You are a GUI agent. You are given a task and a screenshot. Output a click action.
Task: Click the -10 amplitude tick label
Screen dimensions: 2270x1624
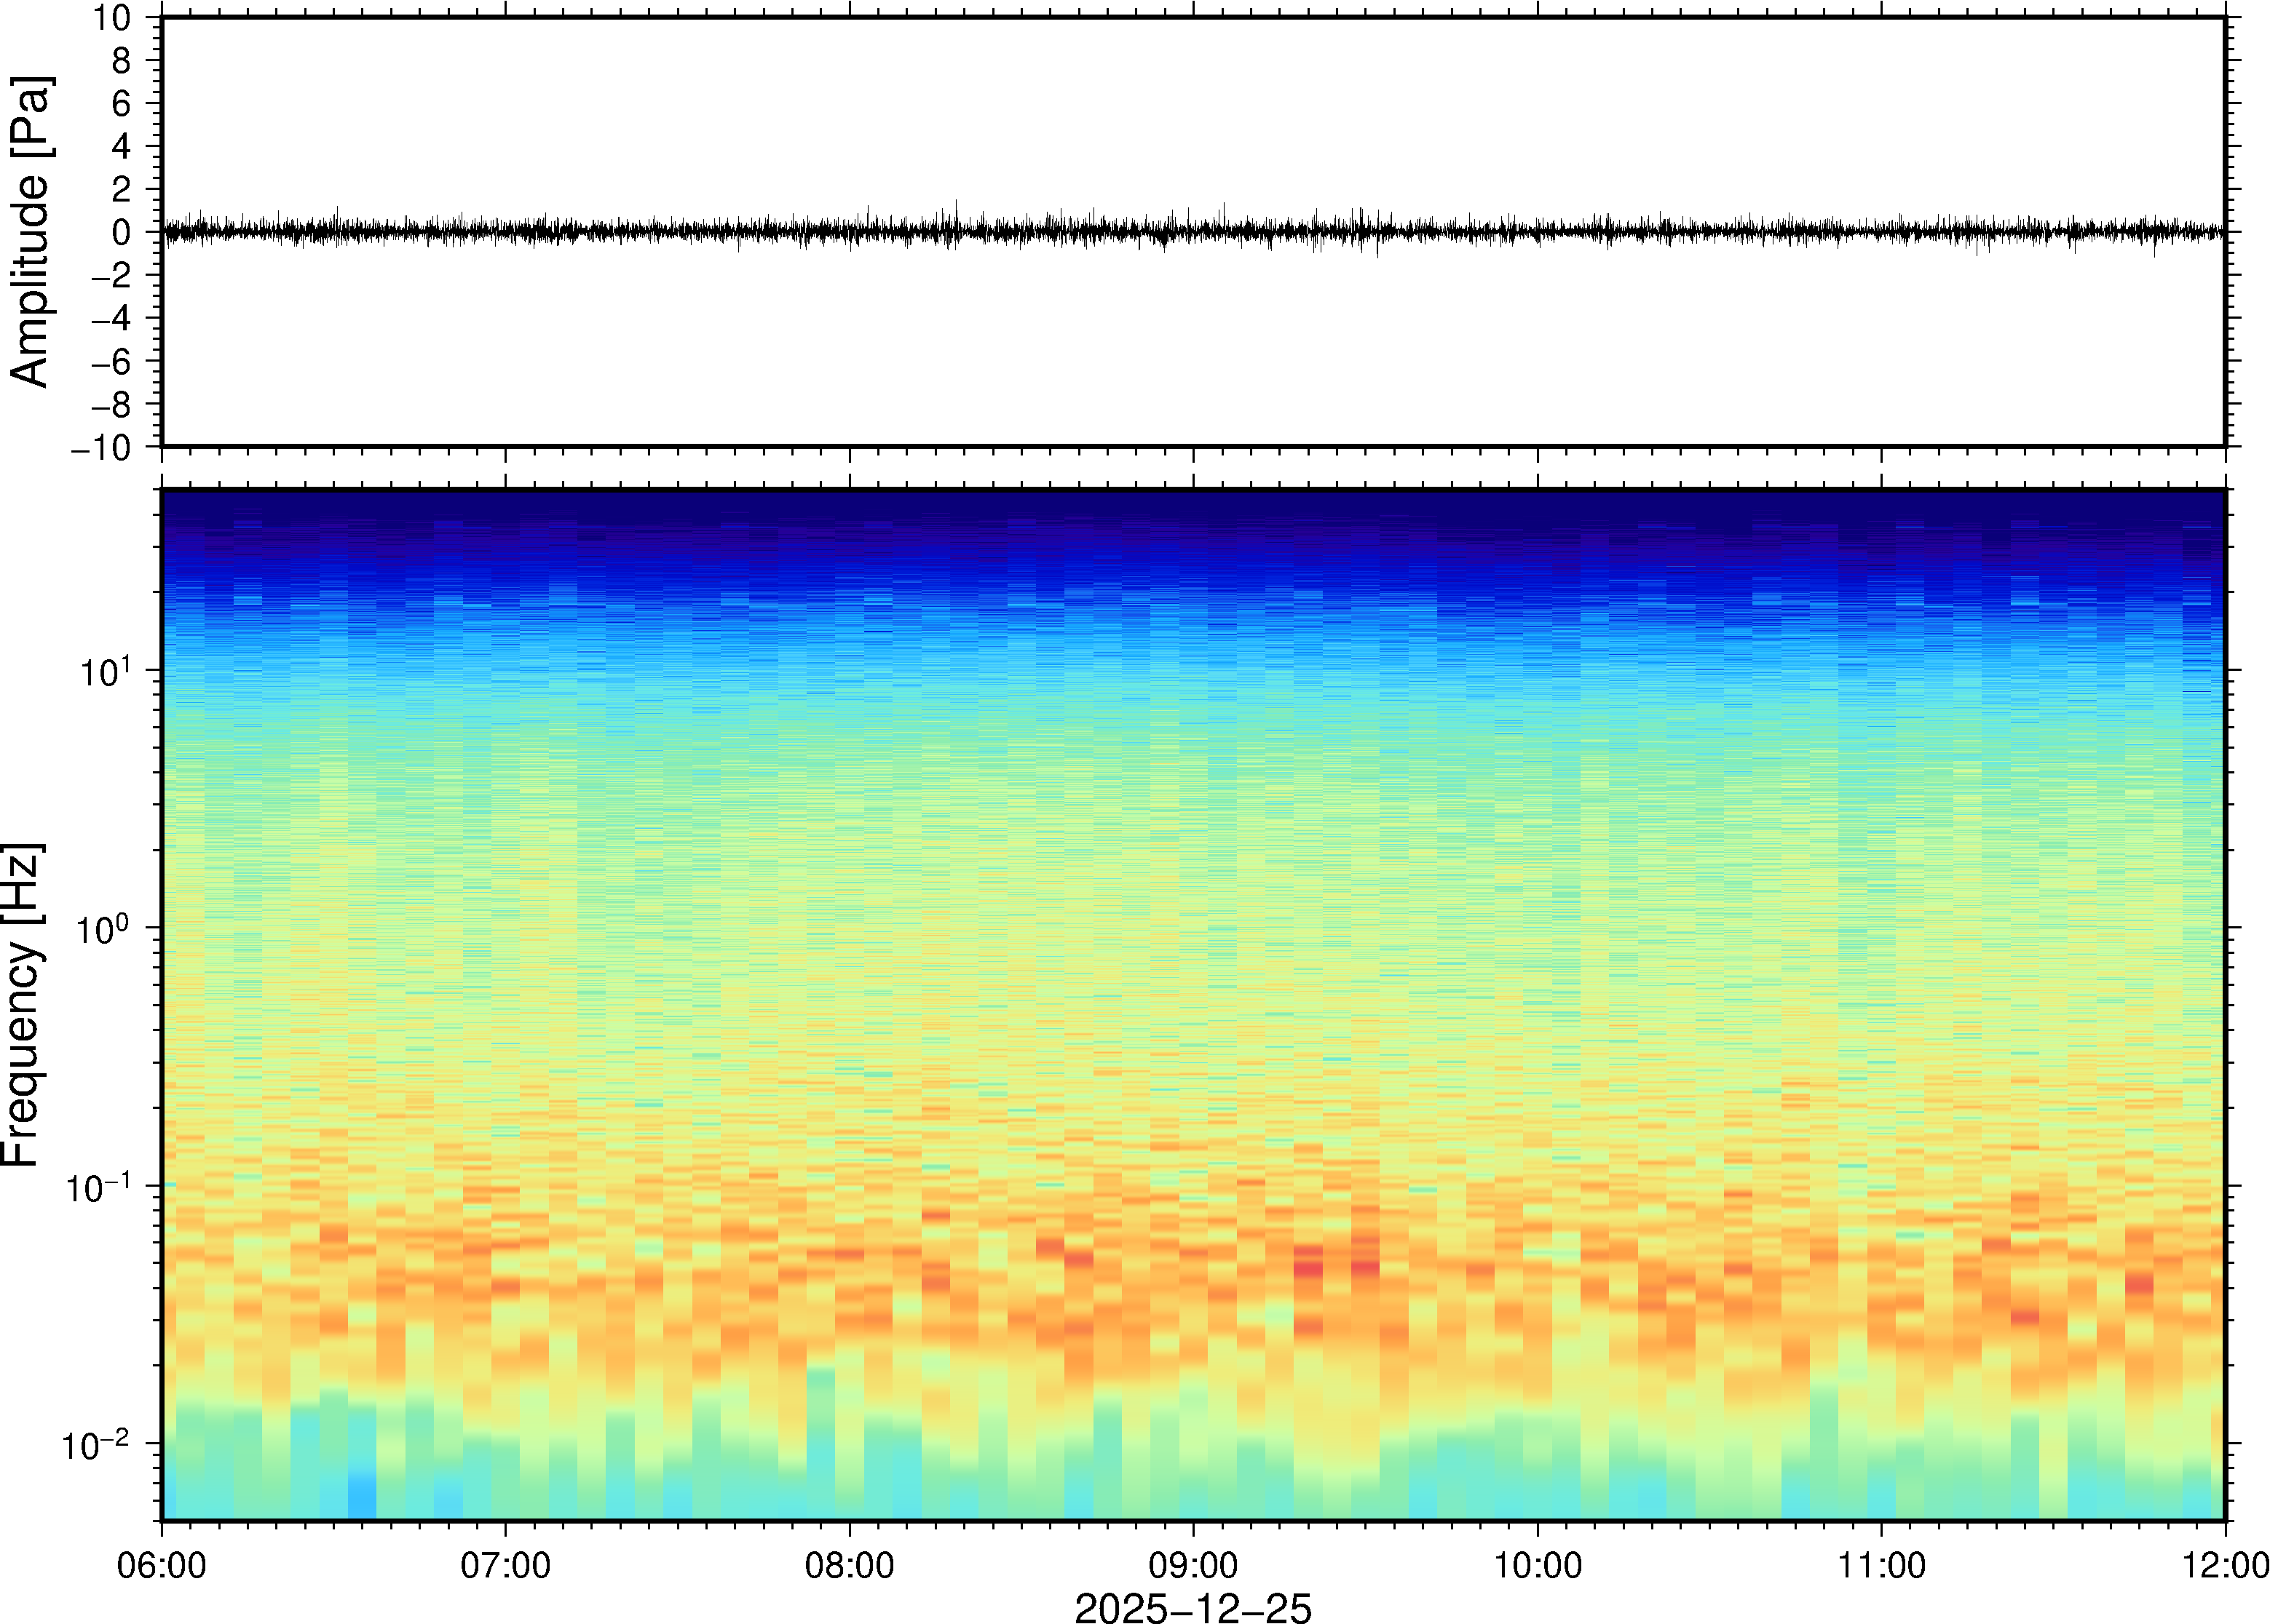coord(101,448)
